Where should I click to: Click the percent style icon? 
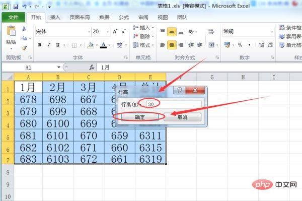pos(240,45)
